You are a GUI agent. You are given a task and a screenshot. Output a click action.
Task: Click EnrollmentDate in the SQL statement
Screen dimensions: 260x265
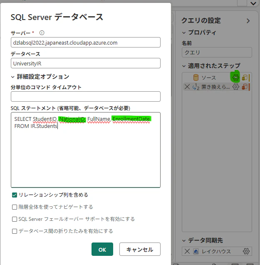[131, 119]
